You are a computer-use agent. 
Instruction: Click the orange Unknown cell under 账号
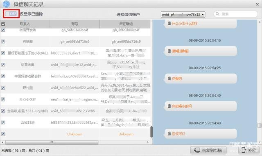point(75,134)
